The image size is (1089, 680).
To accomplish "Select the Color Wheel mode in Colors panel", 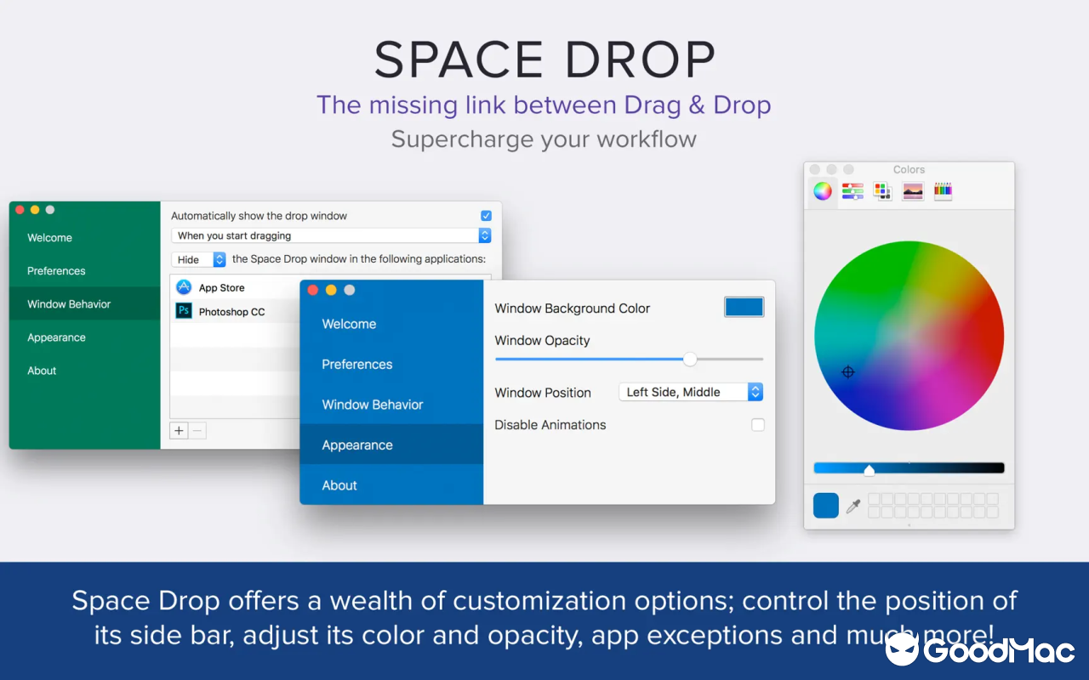I will [x=822, y=190].
